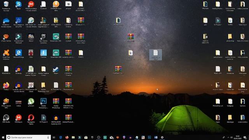Select the About desktop shortcut

[x=31, y=38]
